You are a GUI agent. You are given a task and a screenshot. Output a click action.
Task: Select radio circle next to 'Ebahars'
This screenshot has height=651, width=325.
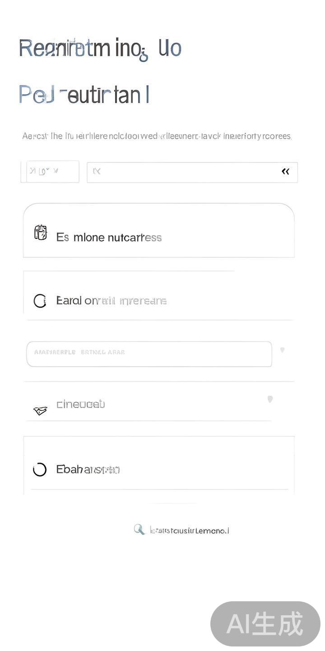click(x=40, y=470)
